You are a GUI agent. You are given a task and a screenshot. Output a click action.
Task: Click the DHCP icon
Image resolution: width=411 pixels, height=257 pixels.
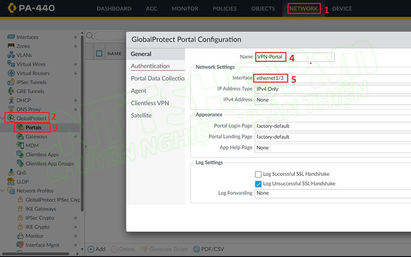11,100
